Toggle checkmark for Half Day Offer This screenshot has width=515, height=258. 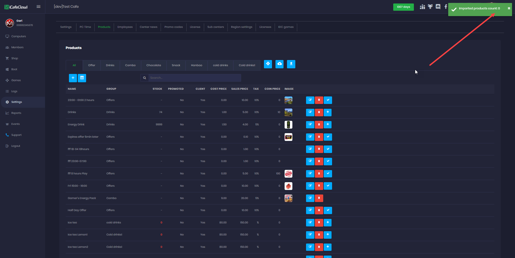[x=328, y=210]
